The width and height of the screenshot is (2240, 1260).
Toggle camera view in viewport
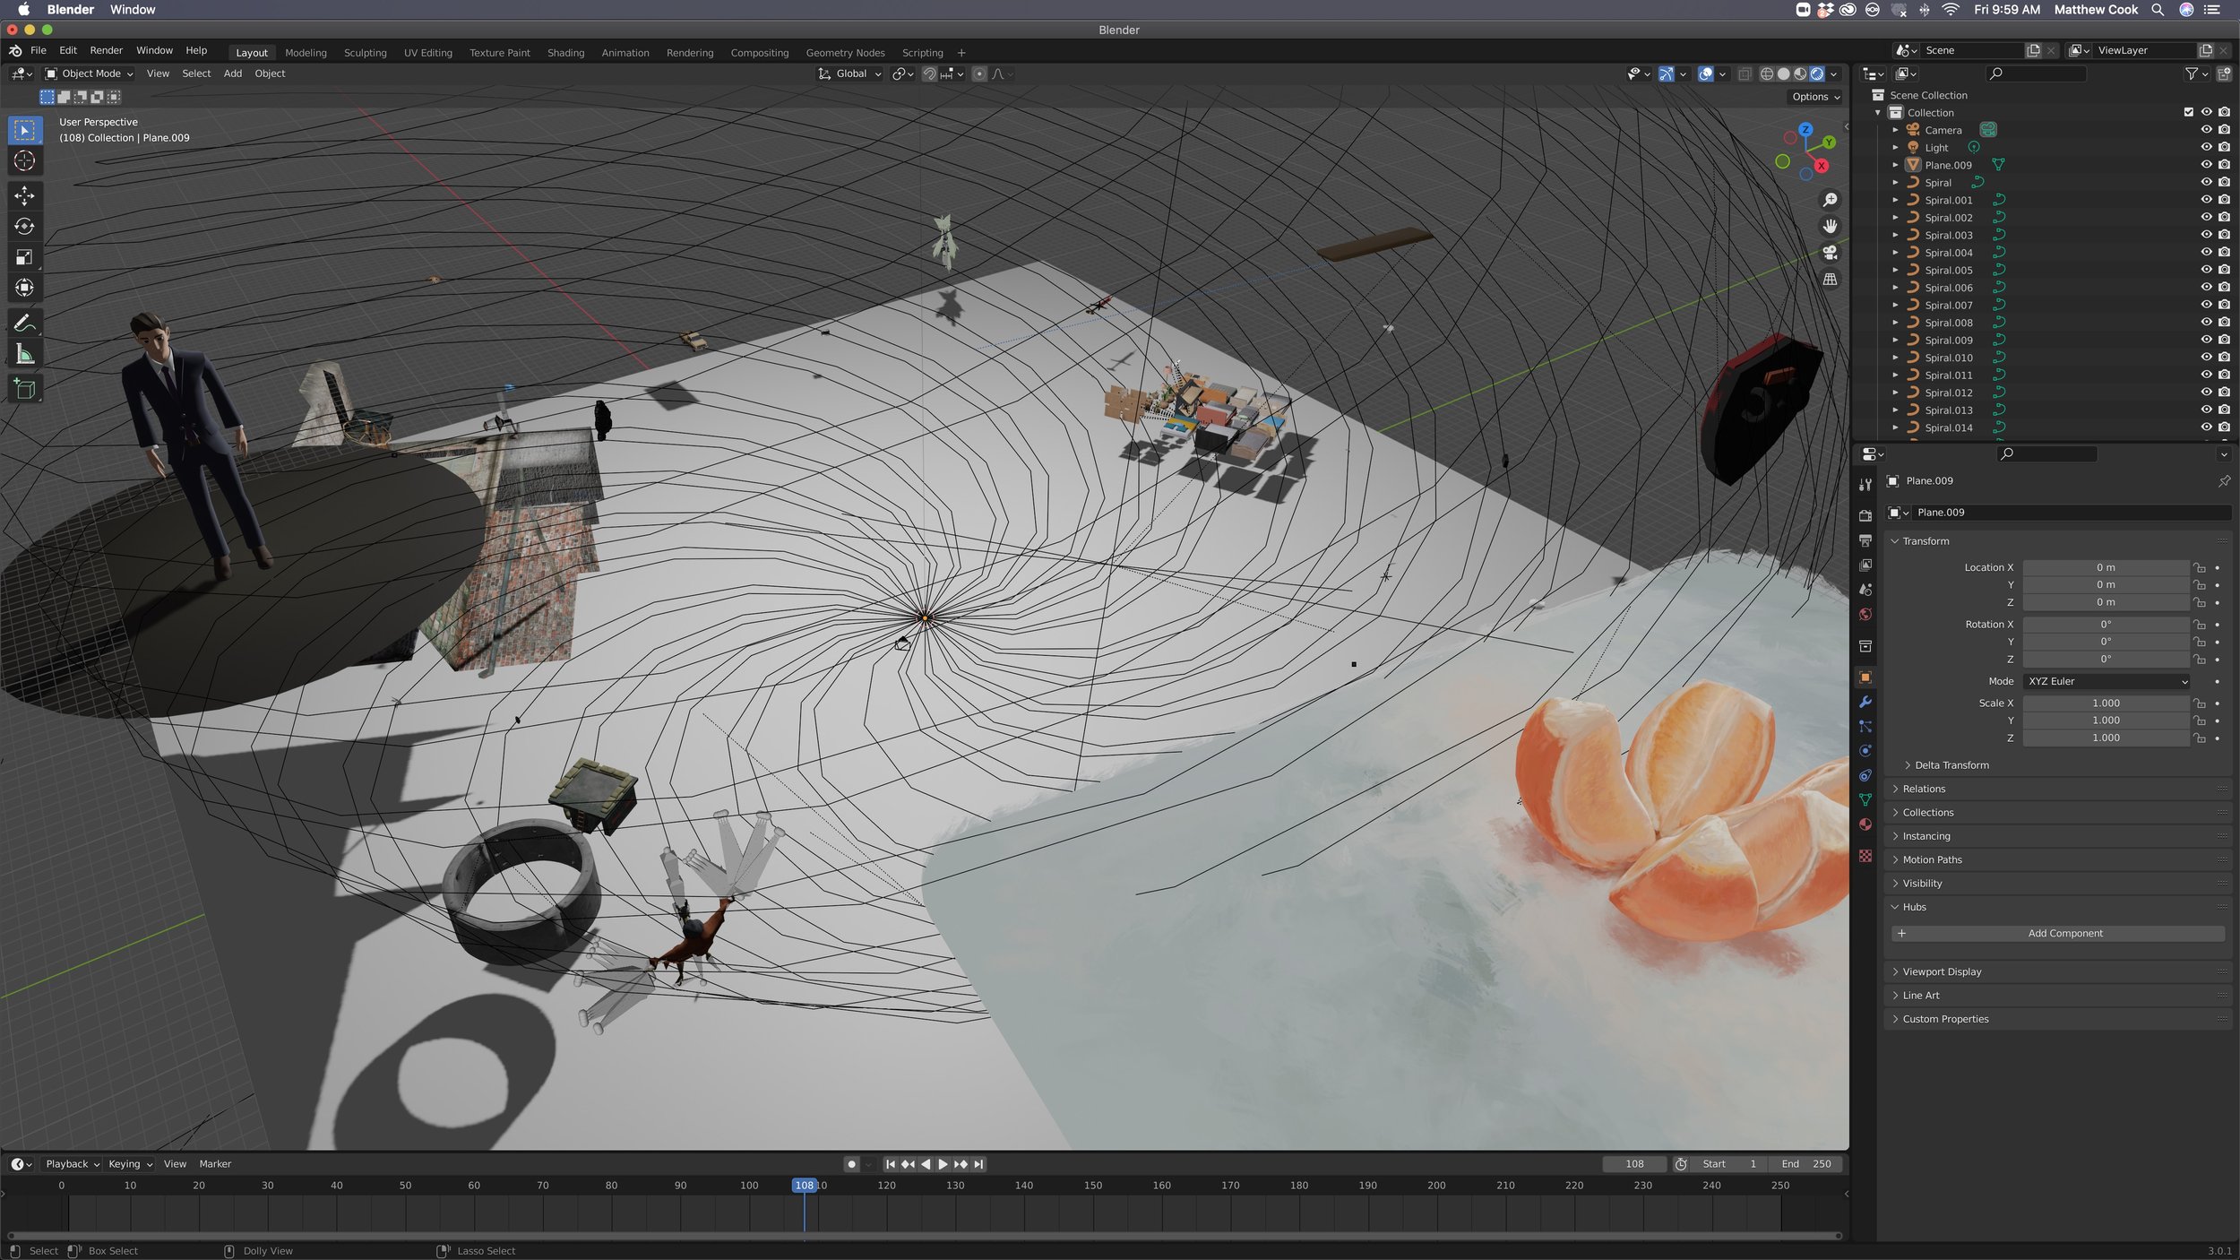[x=1830, y=253]
